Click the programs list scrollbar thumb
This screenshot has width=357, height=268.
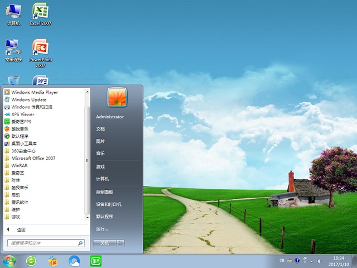point(88,160)
